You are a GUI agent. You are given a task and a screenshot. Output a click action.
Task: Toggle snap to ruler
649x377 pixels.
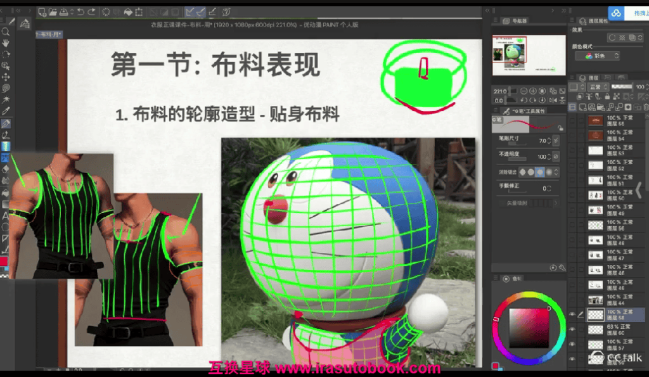(x=190, y=12)
